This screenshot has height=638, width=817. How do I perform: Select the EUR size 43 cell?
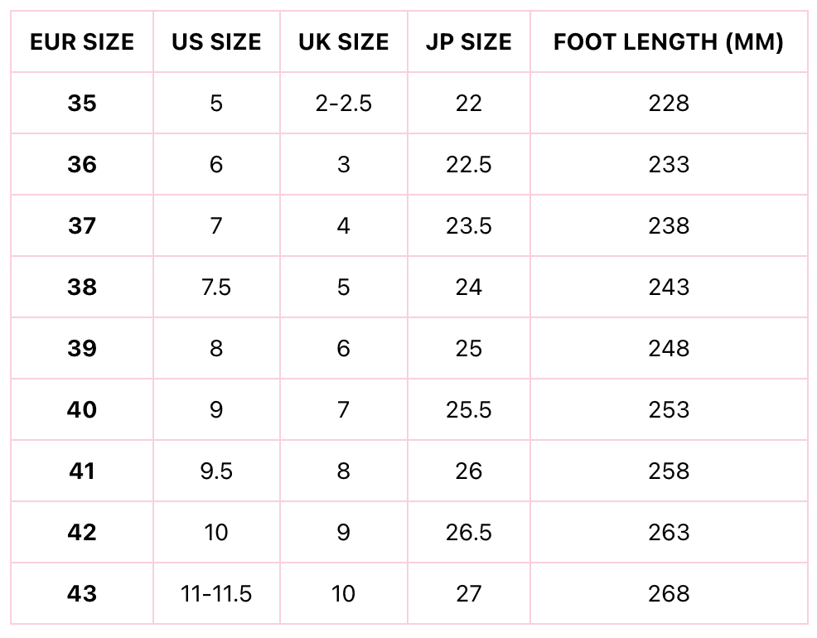point(82,594)
